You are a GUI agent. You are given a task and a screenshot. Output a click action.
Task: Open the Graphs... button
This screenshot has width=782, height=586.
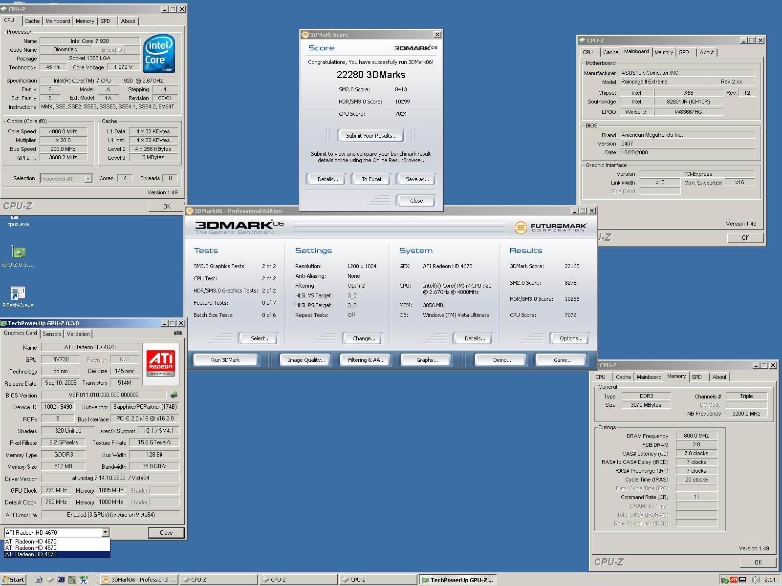[x=427, y=360]
